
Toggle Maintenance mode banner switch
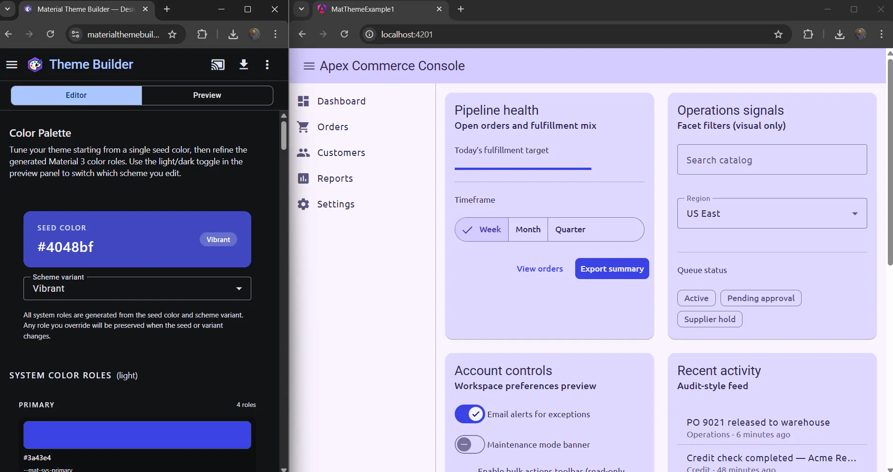(x=470, y=444)
